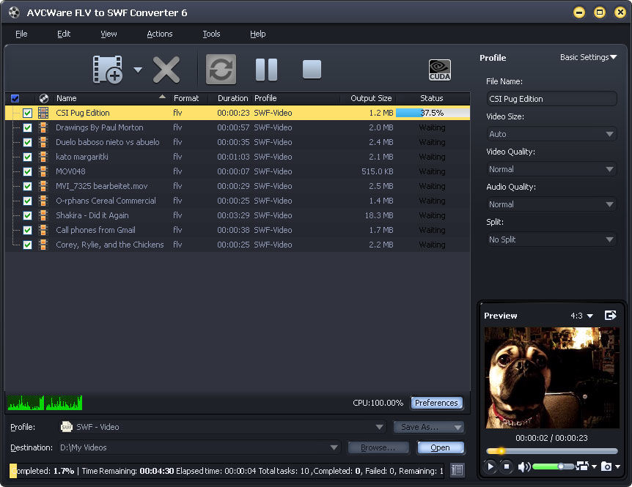This screenshot has width=632, height=487.
Task: Click the pug preview video thumbnail
Action: tap(551, 378)
